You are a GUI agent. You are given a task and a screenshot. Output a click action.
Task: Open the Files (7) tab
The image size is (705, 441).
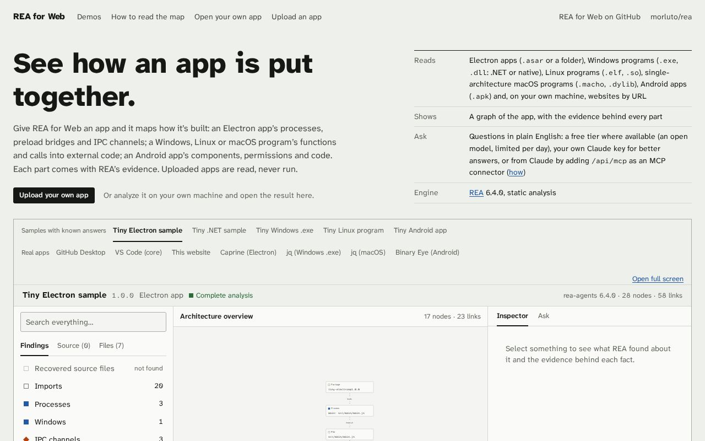111,346
